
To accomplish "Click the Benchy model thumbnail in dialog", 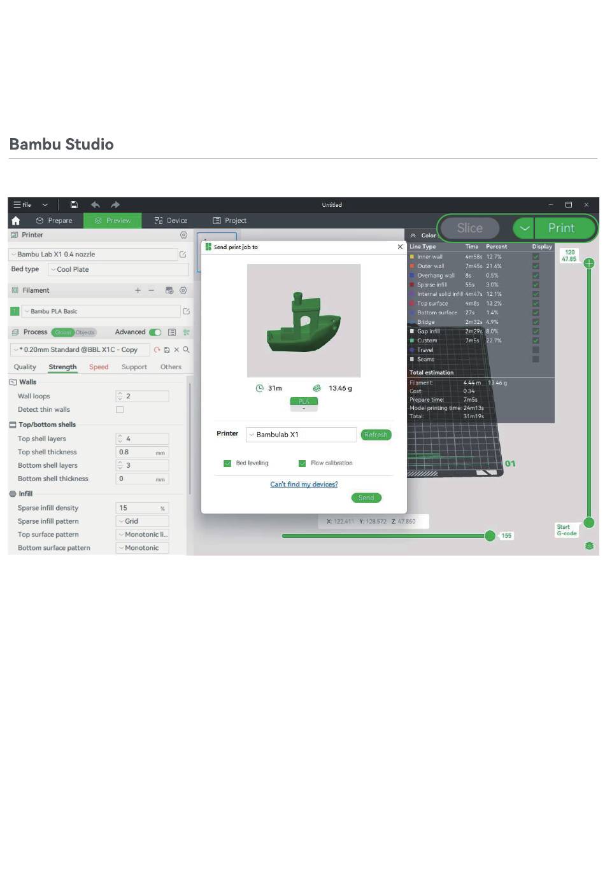I will [304, 321].
